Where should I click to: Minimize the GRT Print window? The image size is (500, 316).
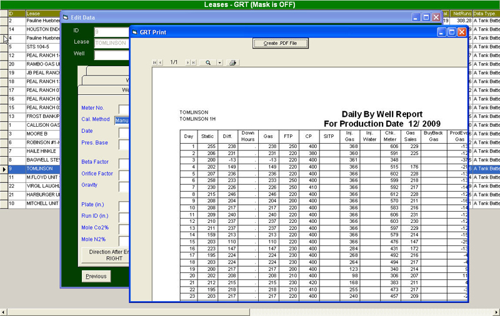[441, 32]
